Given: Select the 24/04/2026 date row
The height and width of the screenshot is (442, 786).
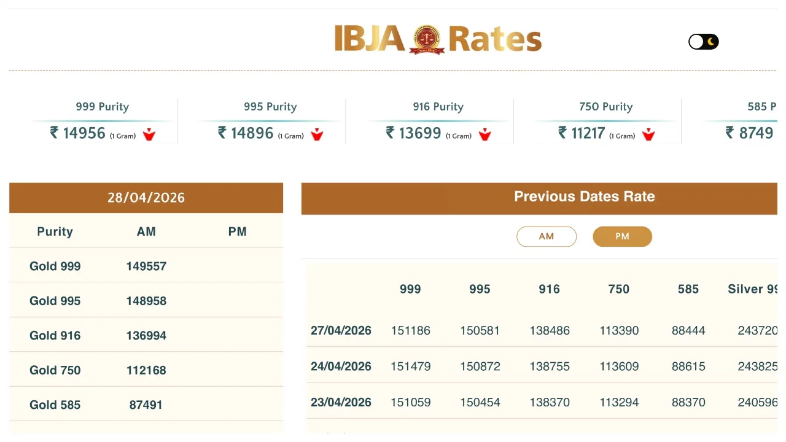Looking at the screenshot, I should click(x=341, y=366).
